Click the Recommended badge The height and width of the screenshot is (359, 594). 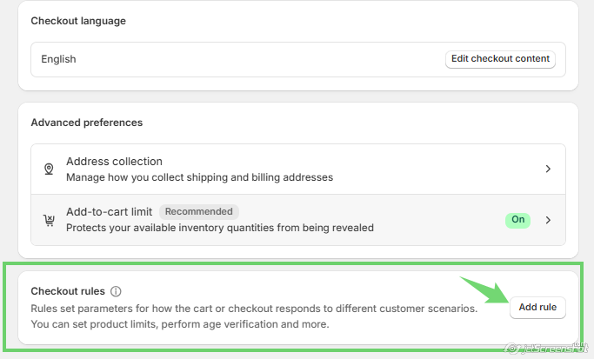(x=199, y=211)
